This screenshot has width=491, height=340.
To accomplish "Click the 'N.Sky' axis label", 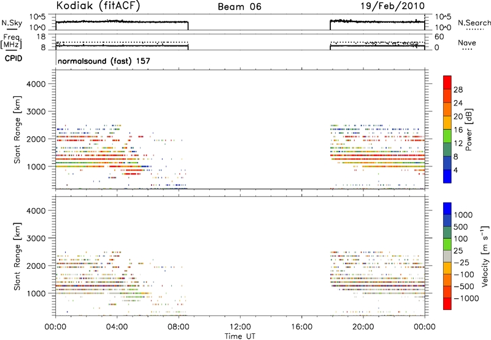I will (x=12, y=23).
